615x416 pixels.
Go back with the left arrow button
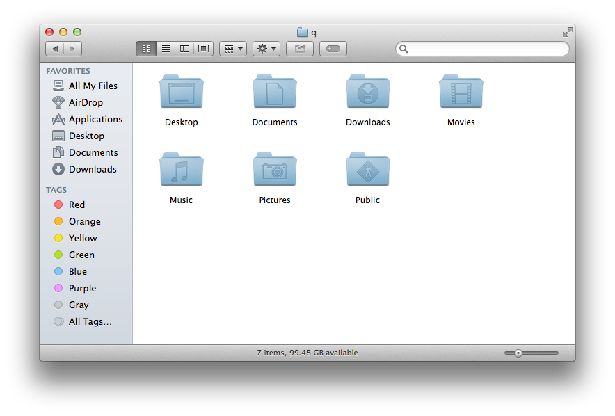(x=54, y=49)
